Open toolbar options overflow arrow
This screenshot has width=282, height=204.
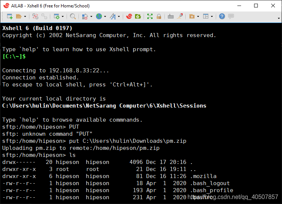279,18
